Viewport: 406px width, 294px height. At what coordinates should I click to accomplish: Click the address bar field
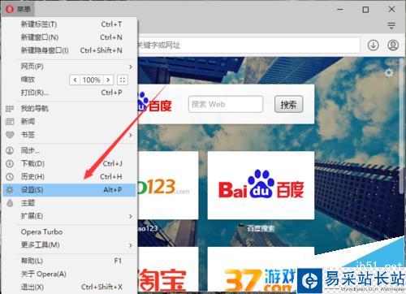point(248,45)
